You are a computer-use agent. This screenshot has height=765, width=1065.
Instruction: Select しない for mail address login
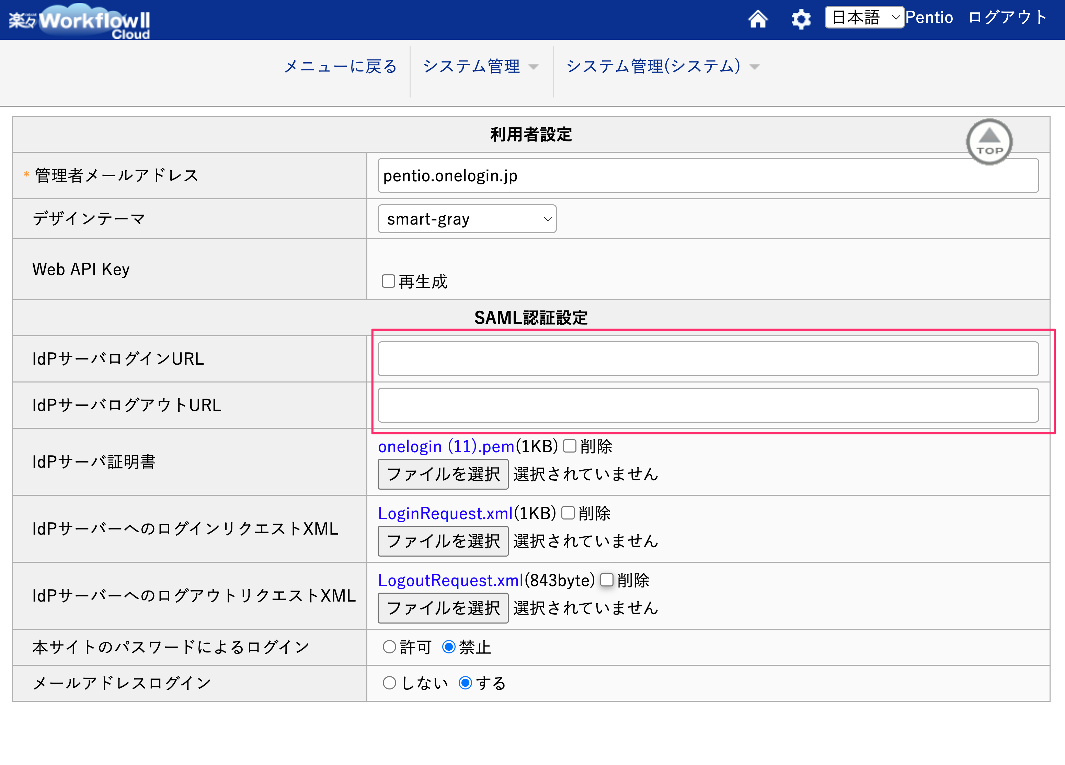click(389, 683)
